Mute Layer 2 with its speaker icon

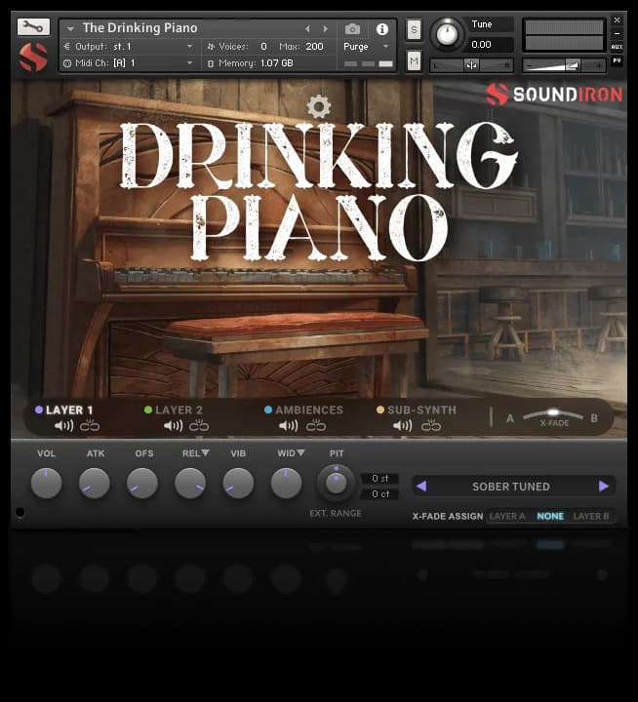click(174, 425)
